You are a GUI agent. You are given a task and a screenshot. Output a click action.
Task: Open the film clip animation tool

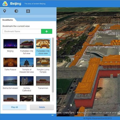pyautogui.click(x=28, y=11)
